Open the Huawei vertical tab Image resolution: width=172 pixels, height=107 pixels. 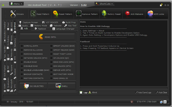[x=15, y=74]
